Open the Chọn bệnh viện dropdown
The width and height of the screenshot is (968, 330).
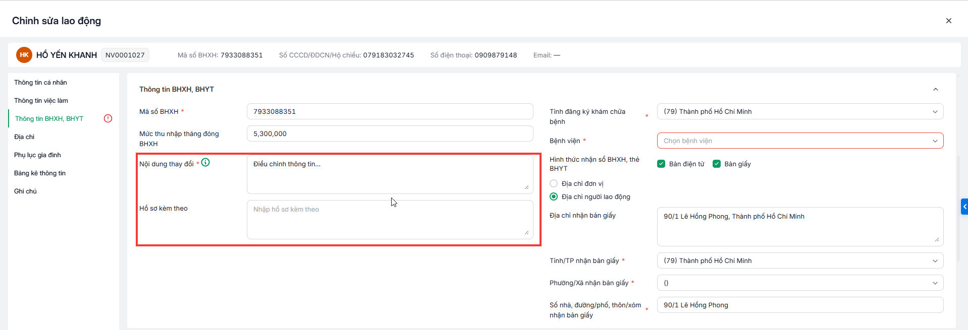click(800, 141)
